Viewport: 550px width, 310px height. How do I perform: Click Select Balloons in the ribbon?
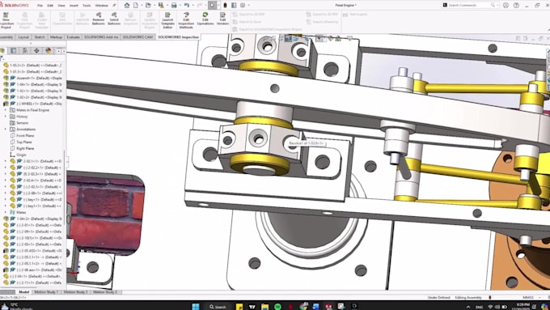click(x=114, y=19)
